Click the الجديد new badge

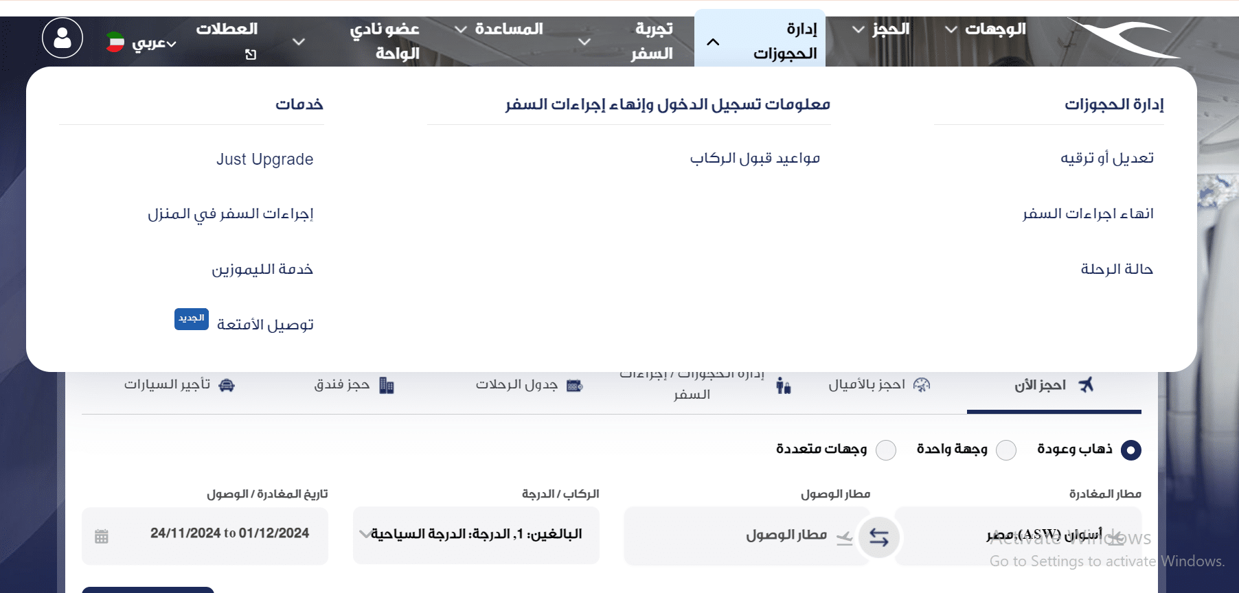tap(192, 318)
